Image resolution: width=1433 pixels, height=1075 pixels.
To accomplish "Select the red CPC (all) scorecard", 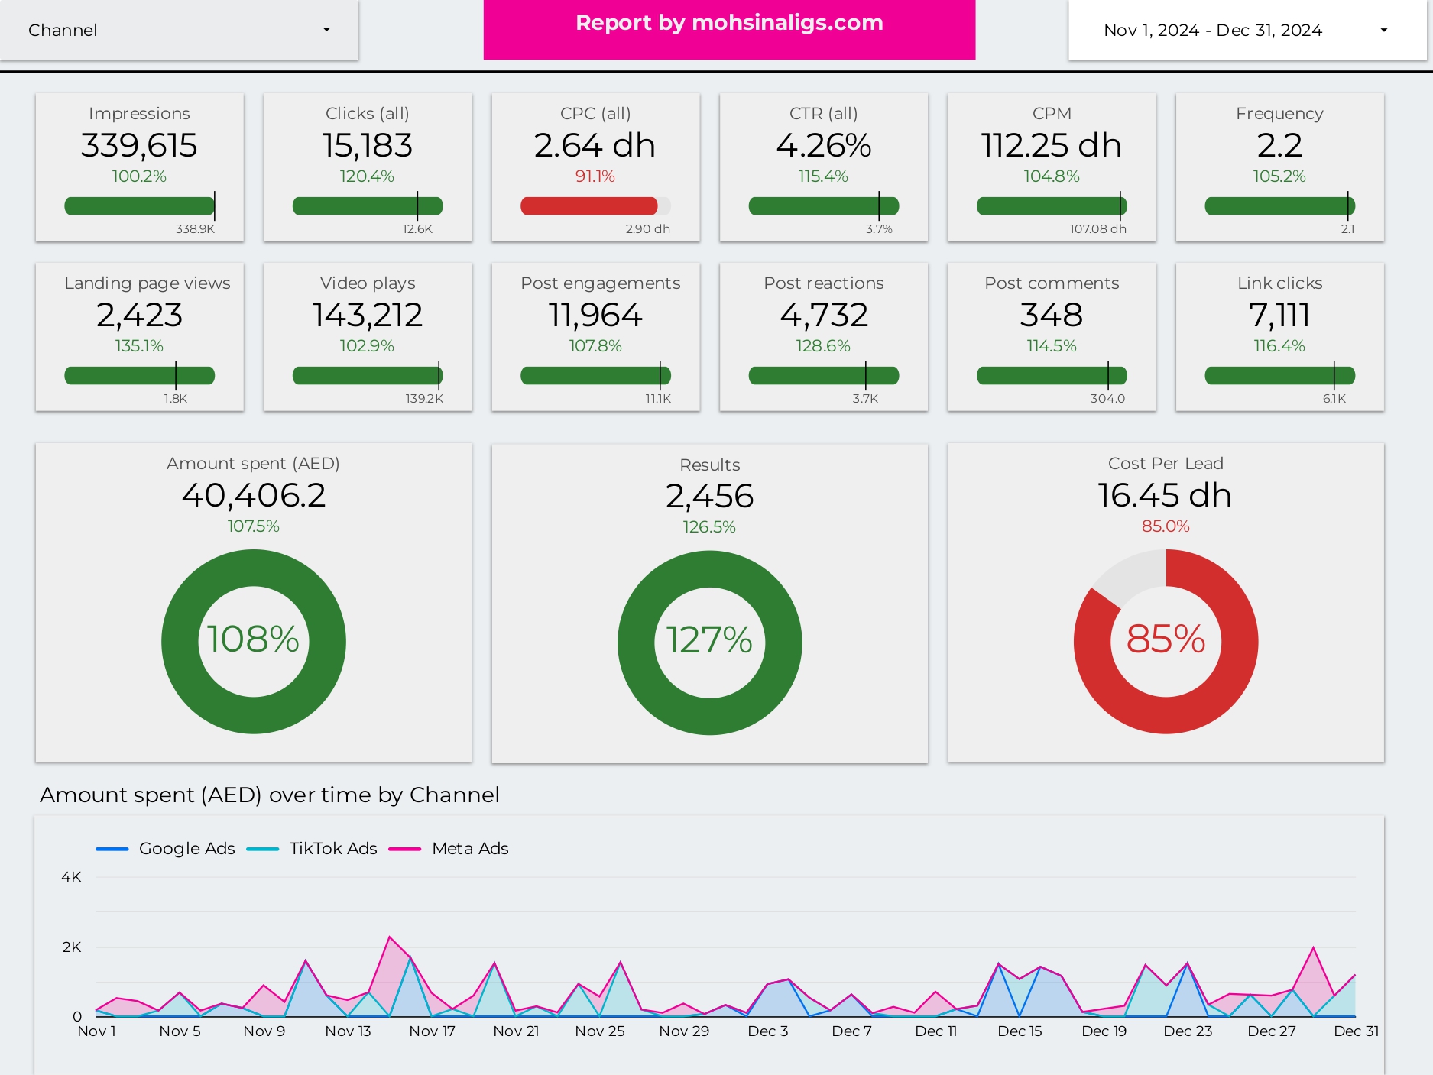I will click(595, 168).
